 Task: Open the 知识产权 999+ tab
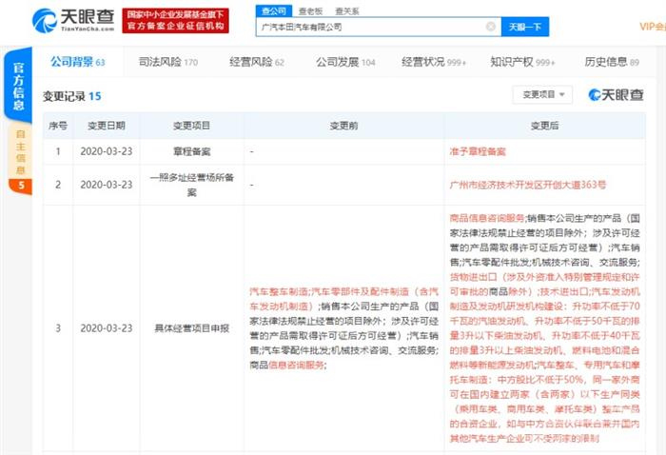(x=522, y=62)
